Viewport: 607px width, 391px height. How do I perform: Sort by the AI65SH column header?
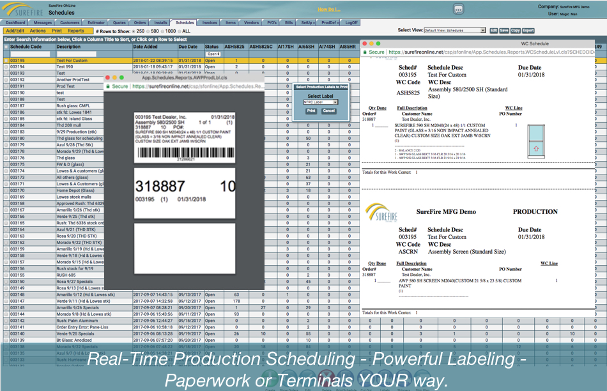point(306,47)
